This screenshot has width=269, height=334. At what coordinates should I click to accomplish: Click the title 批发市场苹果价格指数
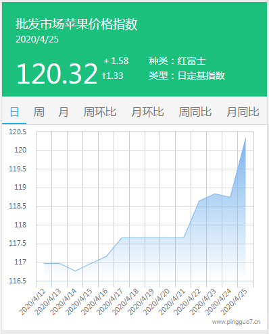point(76,24)
